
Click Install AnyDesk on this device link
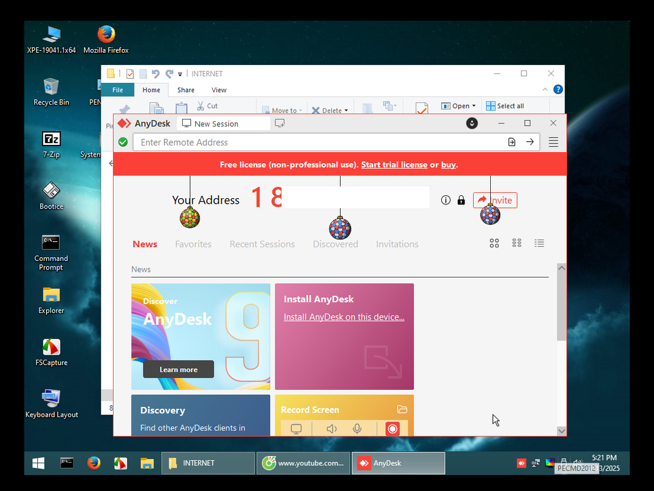(344, 317)
